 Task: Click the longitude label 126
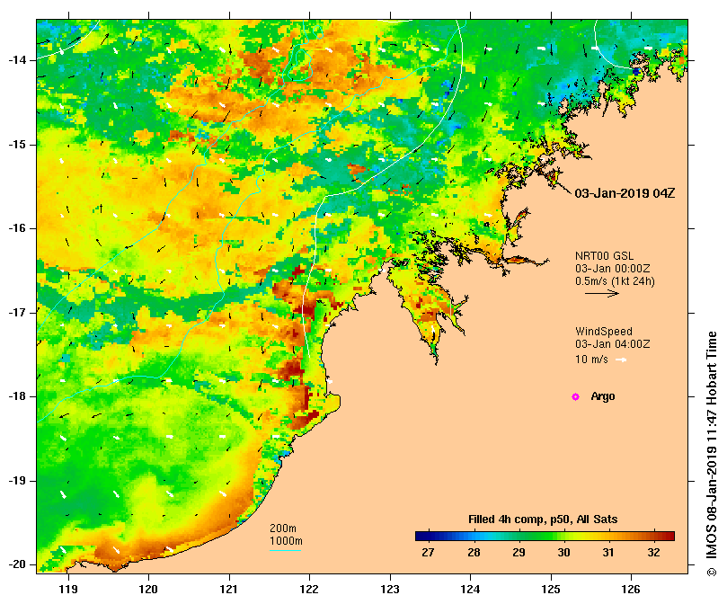click(x=631, y=590)
